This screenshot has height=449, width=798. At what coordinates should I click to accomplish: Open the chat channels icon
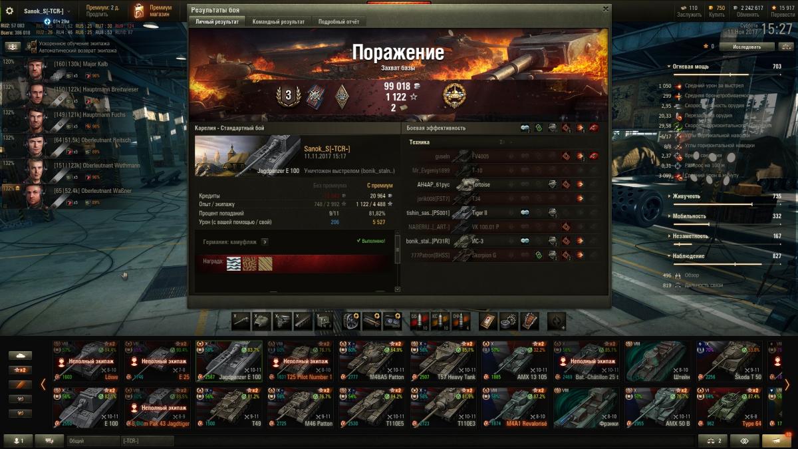pos(49,440)
